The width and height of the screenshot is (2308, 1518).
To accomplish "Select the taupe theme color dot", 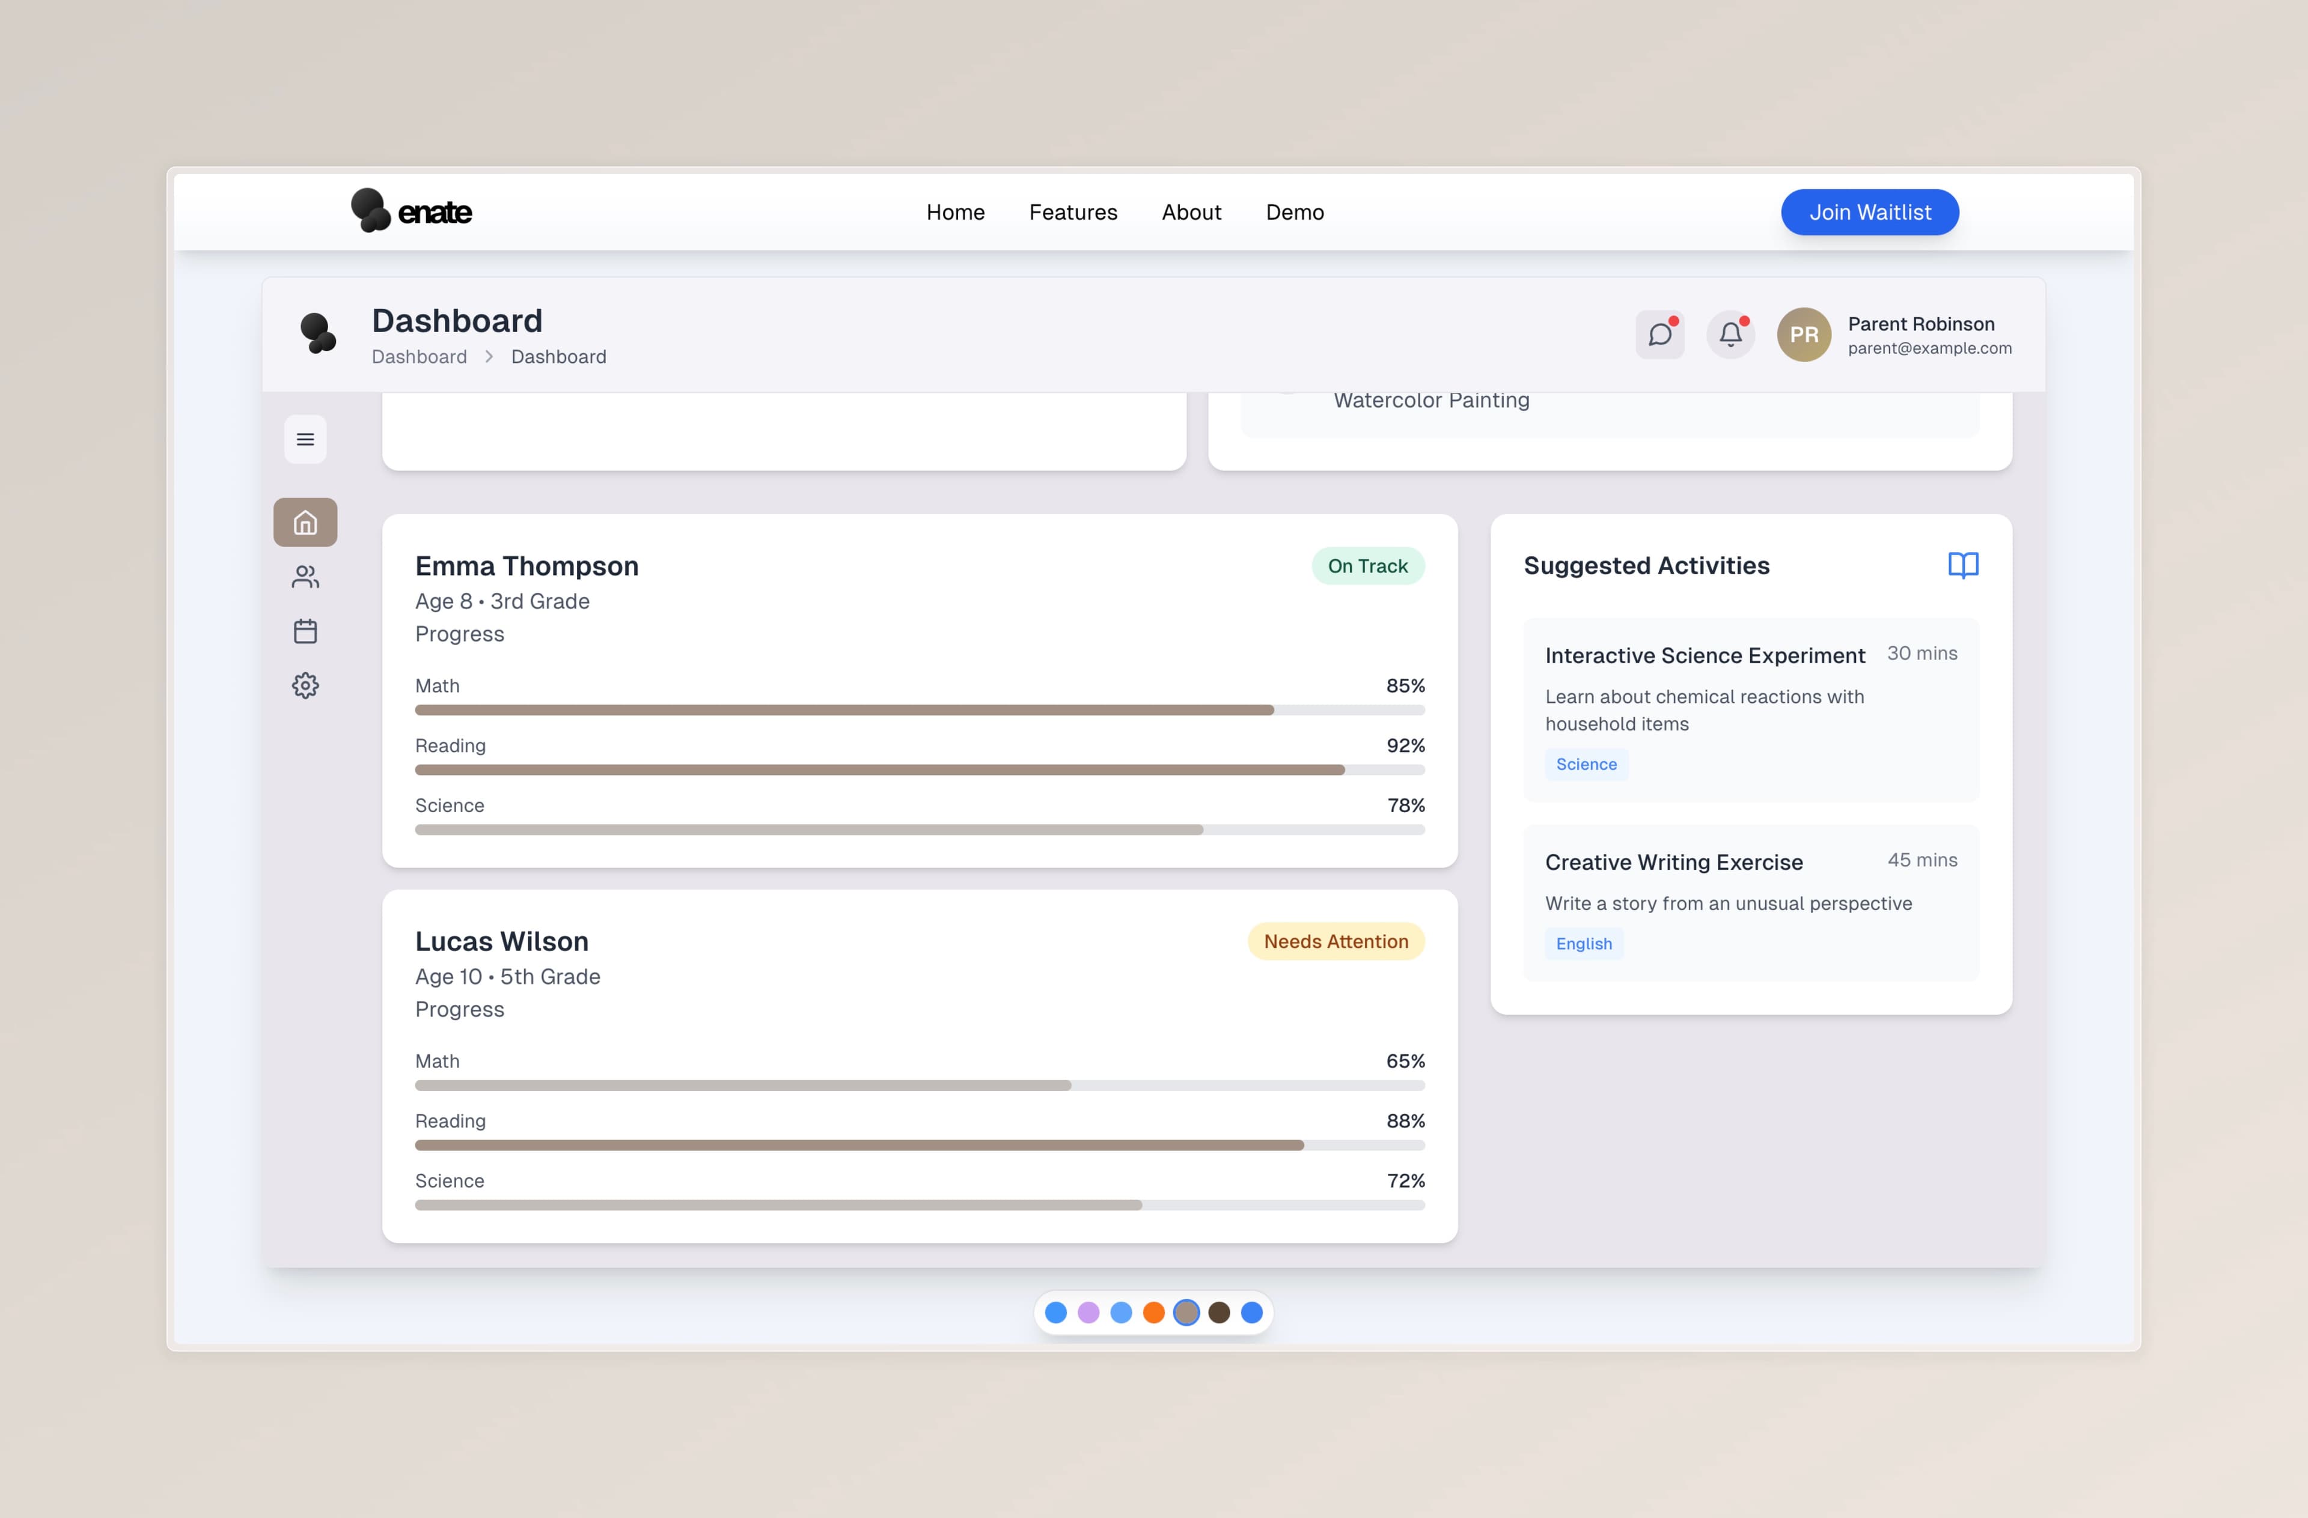I will click(x=1186, y=1313).
